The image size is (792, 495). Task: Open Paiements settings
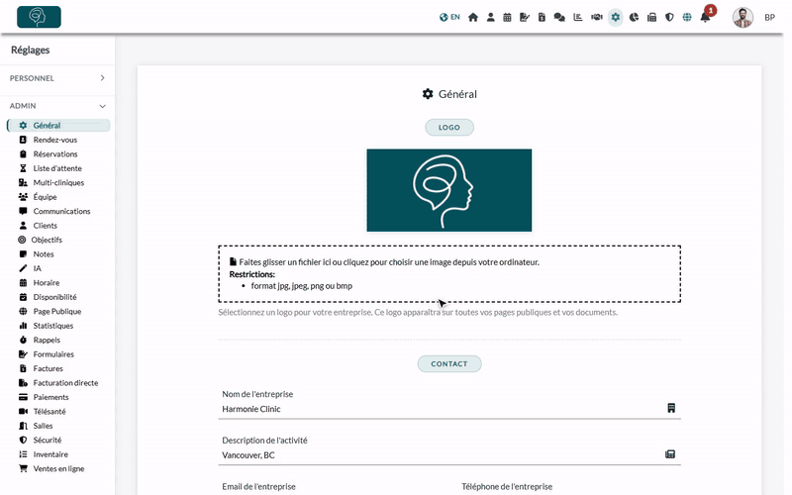(50, 397)
